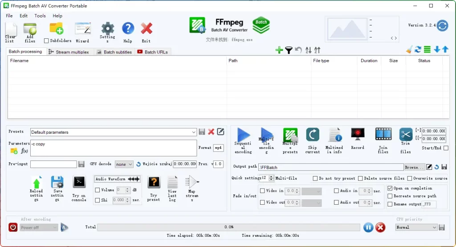Screen dimensions: 456x247
Task: Open Video in fade type dropdown
Action: [x=311, y=191]
